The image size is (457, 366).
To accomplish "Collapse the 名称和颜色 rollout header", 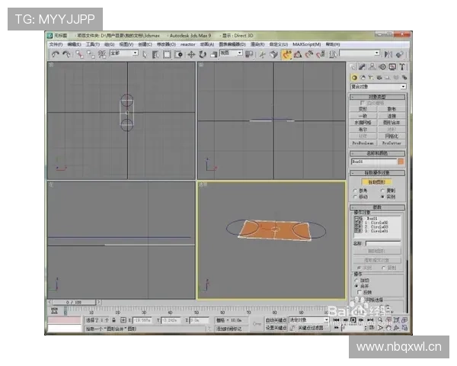I will 377,153.
